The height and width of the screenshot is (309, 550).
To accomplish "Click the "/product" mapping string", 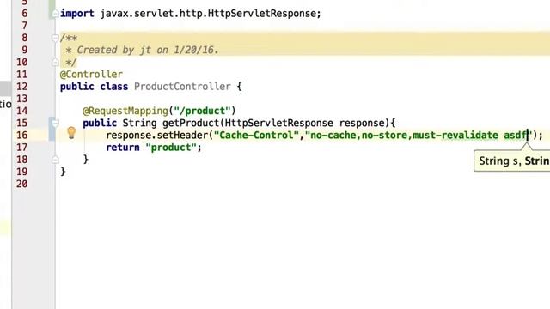I will pos(203,111).
